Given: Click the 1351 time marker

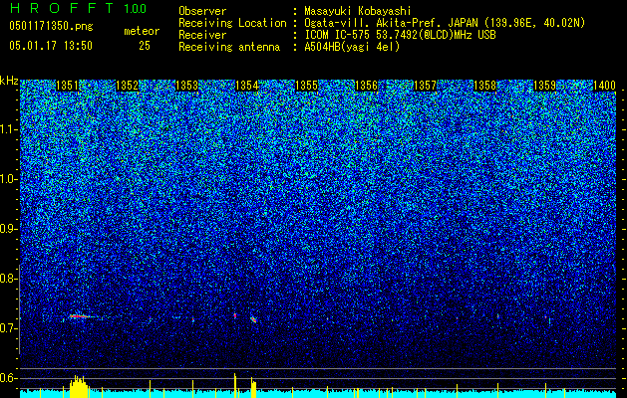Looking at the screenshot, I should pos(67,86).
